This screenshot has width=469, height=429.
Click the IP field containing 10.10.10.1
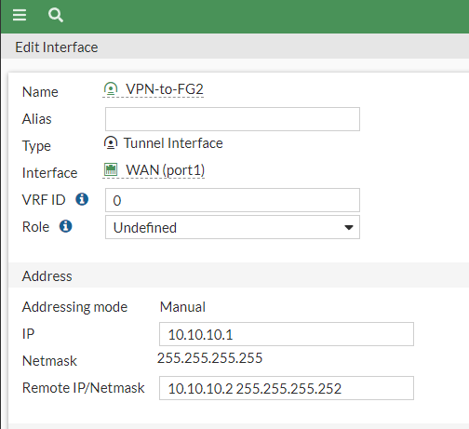[x=287, y=334]
